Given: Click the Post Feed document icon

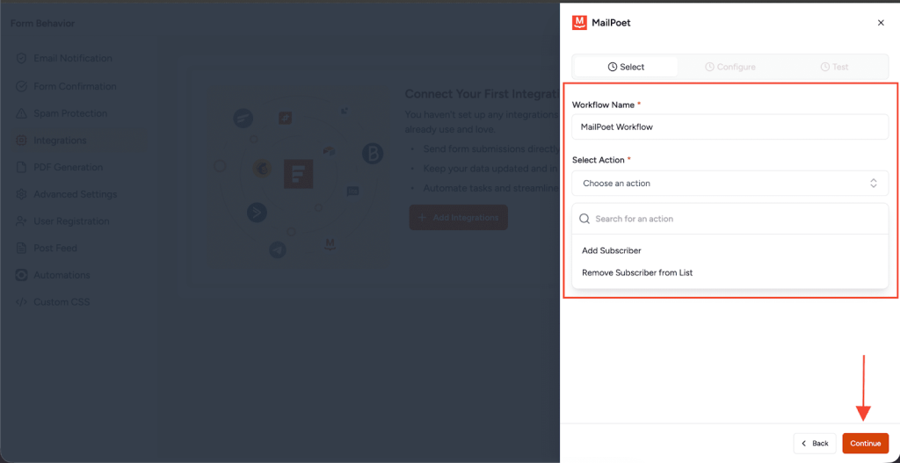Looking at the screenshot, I should coord(21,249).
